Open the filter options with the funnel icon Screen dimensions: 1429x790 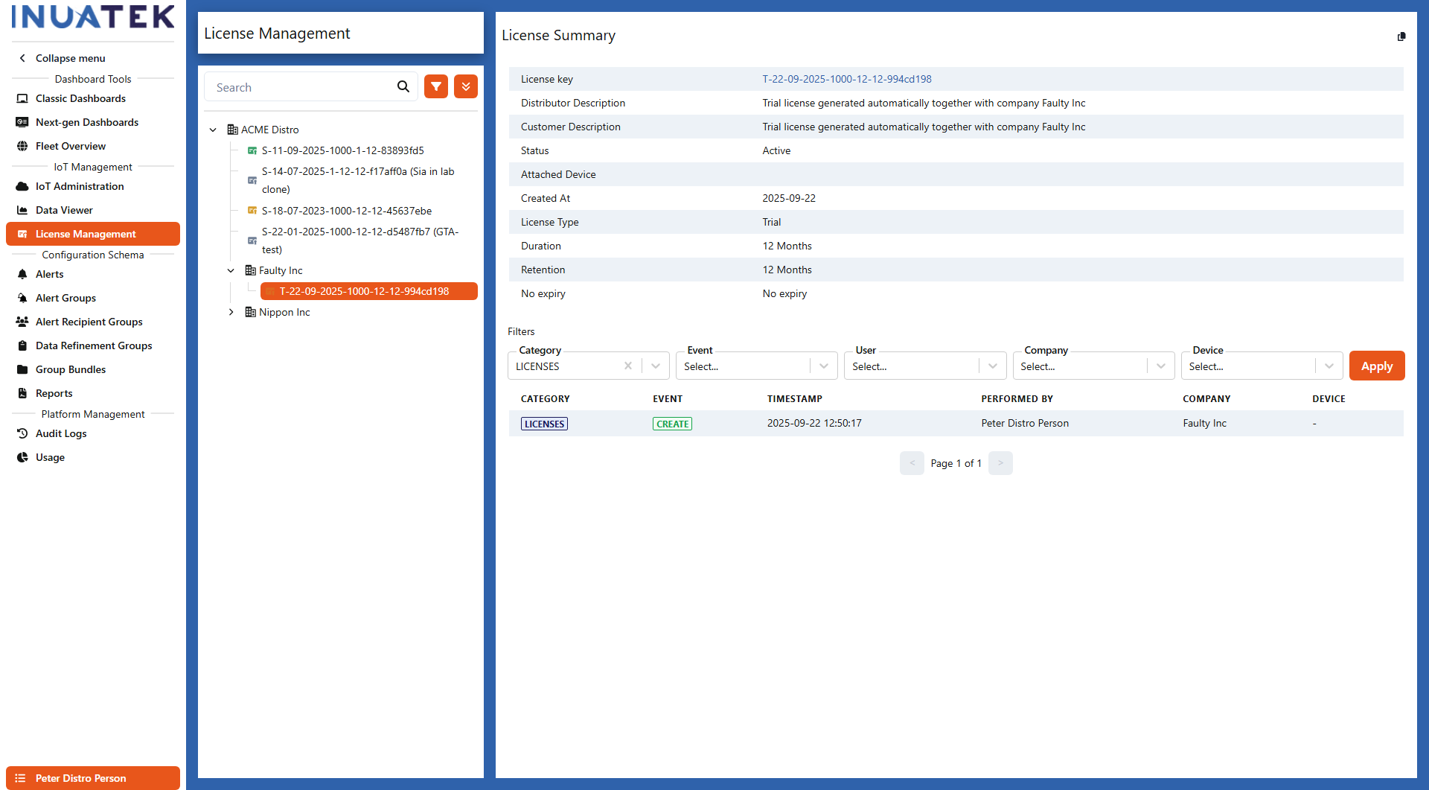coord(436,86)
